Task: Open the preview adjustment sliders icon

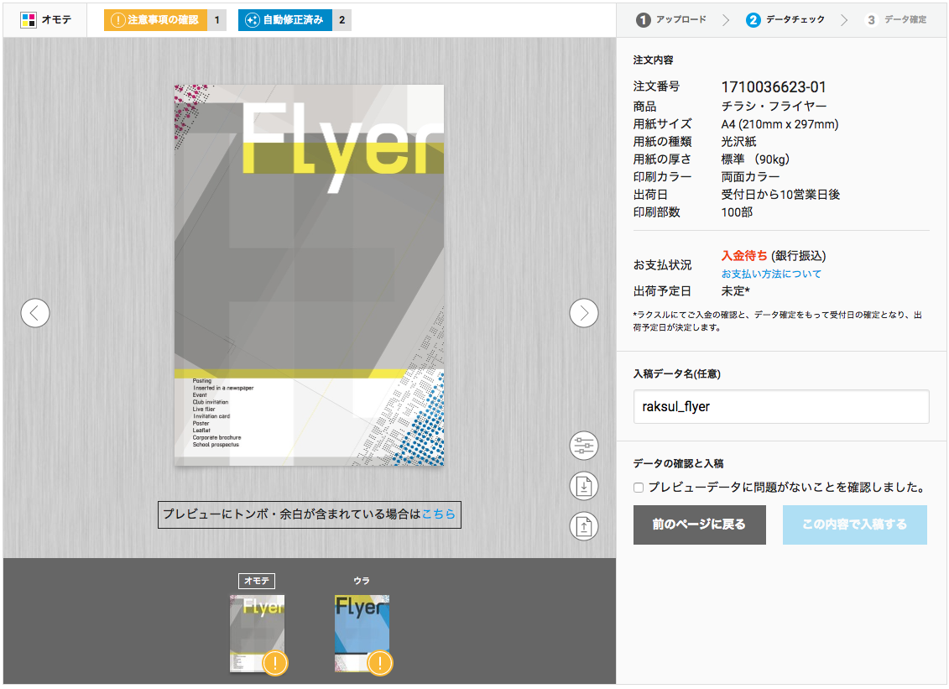Action: (x=584, y=446)
